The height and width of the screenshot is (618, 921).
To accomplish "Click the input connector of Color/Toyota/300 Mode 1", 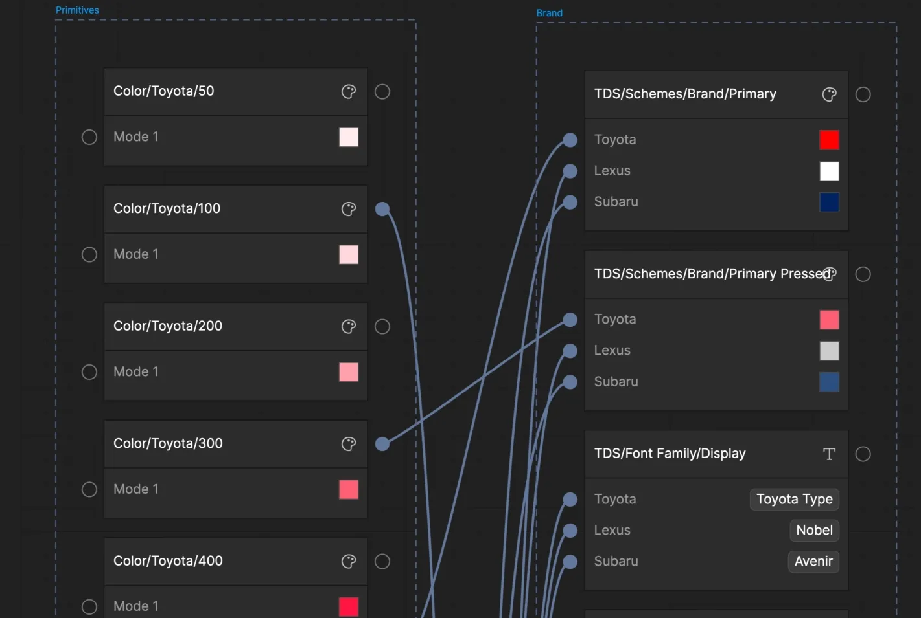I will click(89, 490).
